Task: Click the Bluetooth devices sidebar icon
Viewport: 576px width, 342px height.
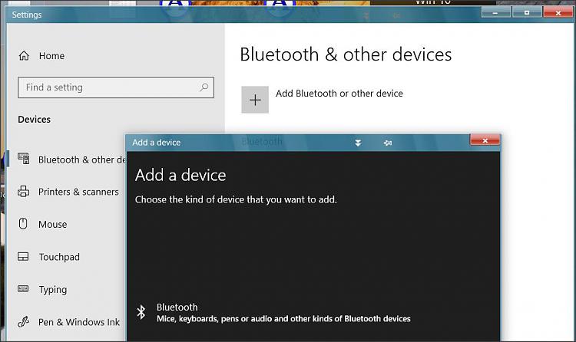Action: (24, 159)
